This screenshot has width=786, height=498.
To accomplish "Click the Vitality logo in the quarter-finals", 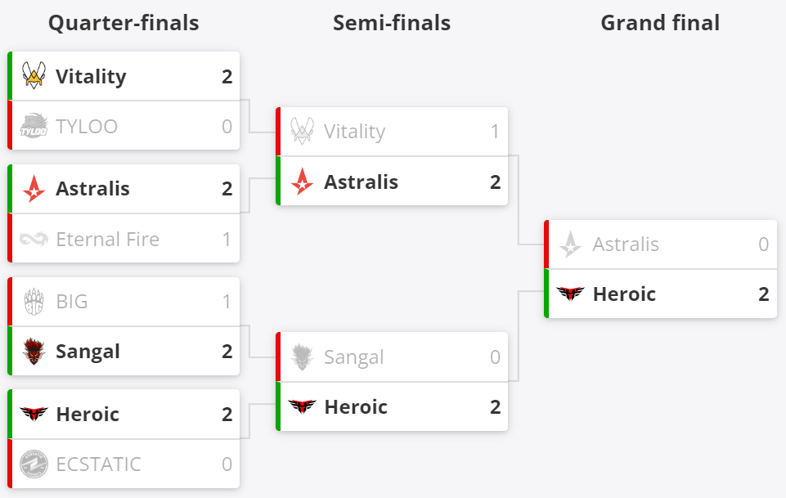I will (x=34, y=76).
